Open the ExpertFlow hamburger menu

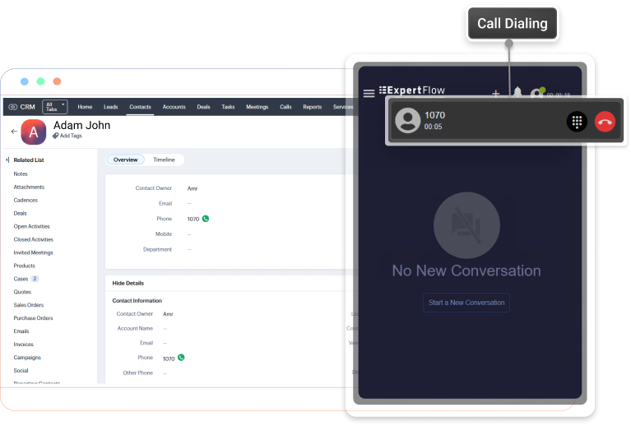369,93
